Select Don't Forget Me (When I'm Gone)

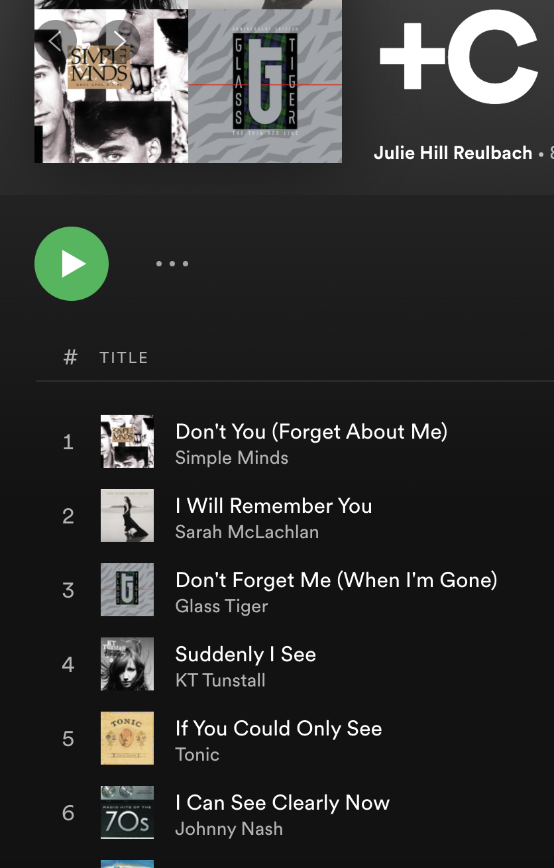pyautogui.click(x=336, y=580)
